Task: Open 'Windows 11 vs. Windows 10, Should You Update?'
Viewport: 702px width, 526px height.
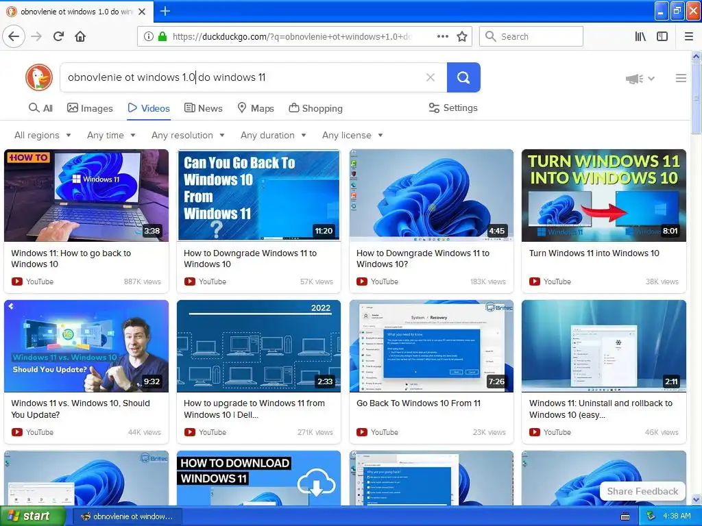Action: point(81,409)
